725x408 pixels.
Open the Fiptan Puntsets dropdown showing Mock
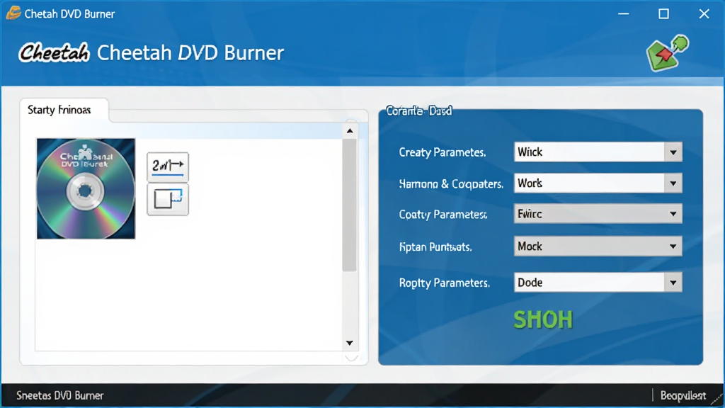pyautogui.click(x=598, y=246)
